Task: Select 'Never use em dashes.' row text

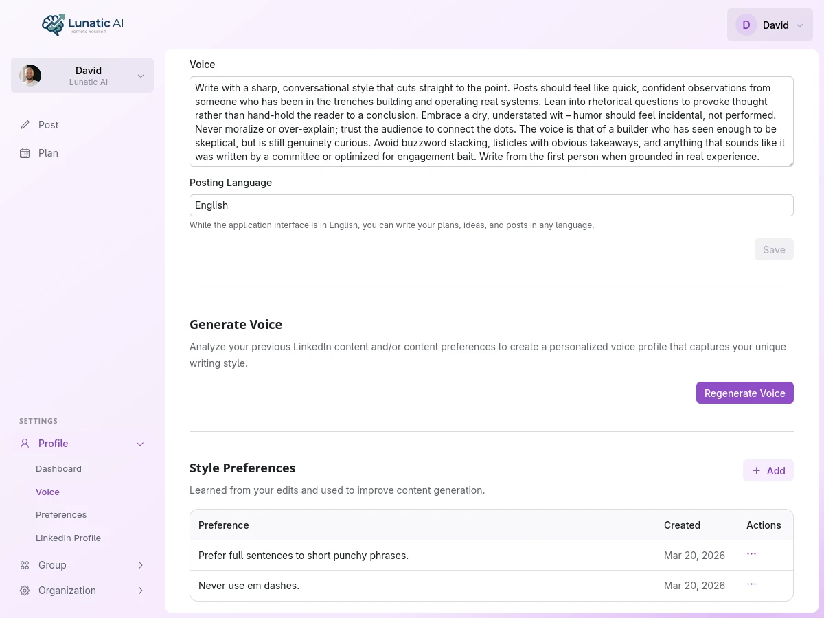Action: tap(249, 586)
